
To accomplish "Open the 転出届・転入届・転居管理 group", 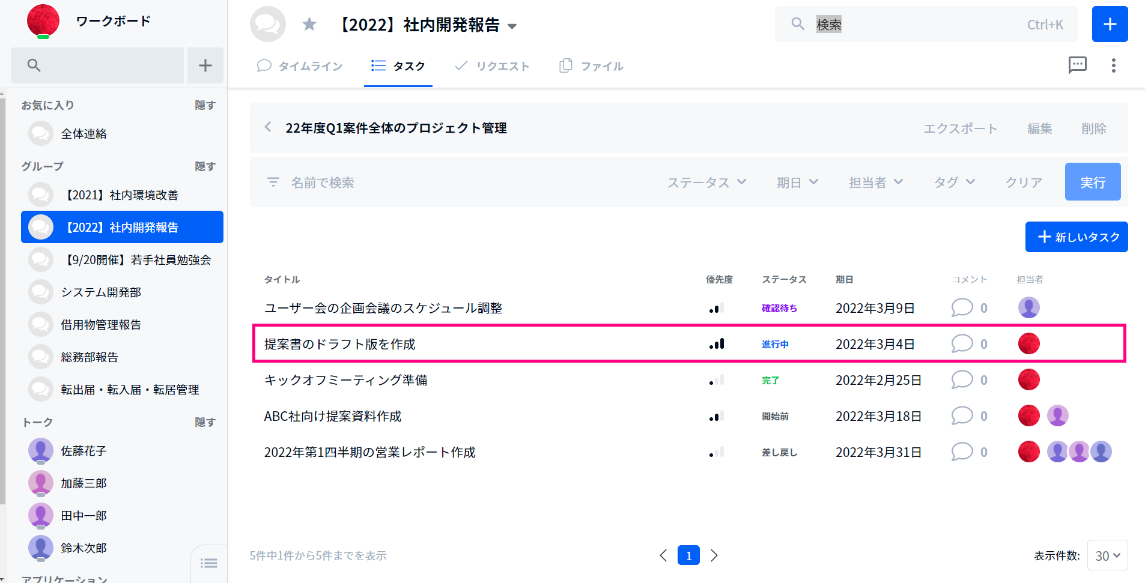I will tap(122, 389).
